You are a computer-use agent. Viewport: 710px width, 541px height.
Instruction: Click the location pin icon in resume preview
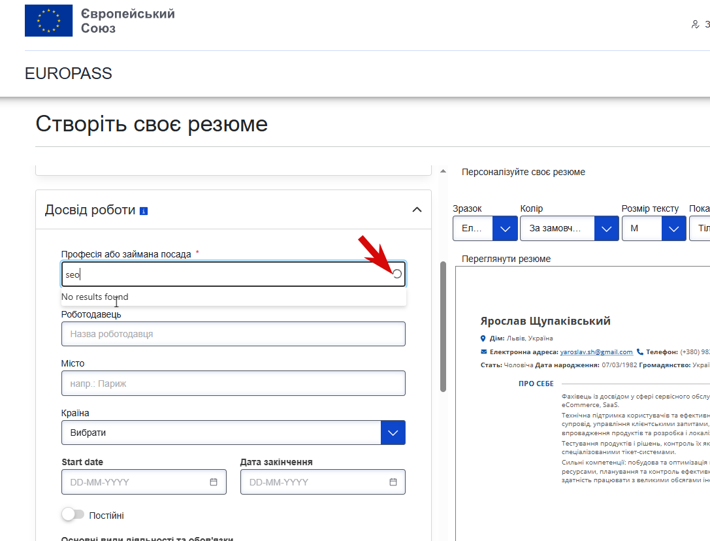point(483,338)
